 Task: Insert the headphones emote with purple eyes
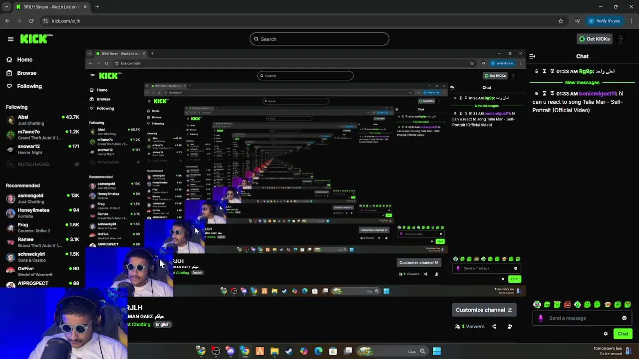[537, 305]
